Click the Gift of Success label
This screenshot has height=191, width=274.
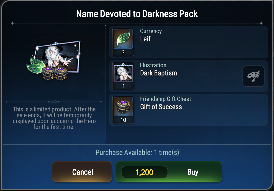coord(161,107)
